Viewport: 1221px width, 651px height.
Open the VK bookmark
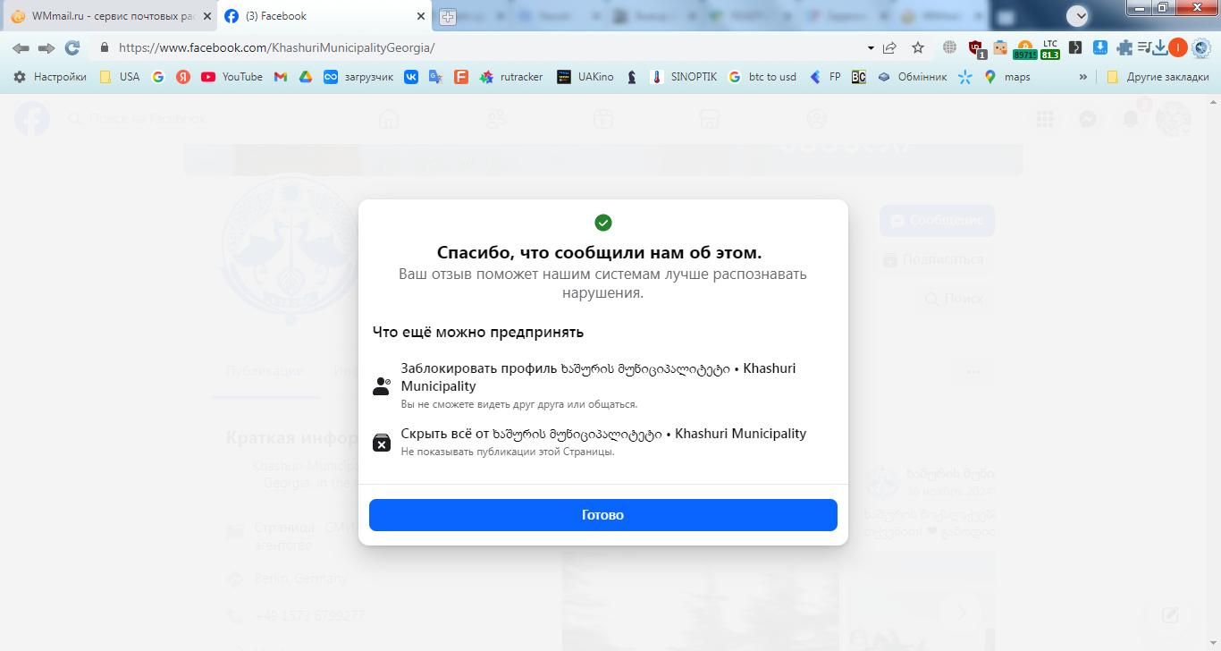pos(411,77)
